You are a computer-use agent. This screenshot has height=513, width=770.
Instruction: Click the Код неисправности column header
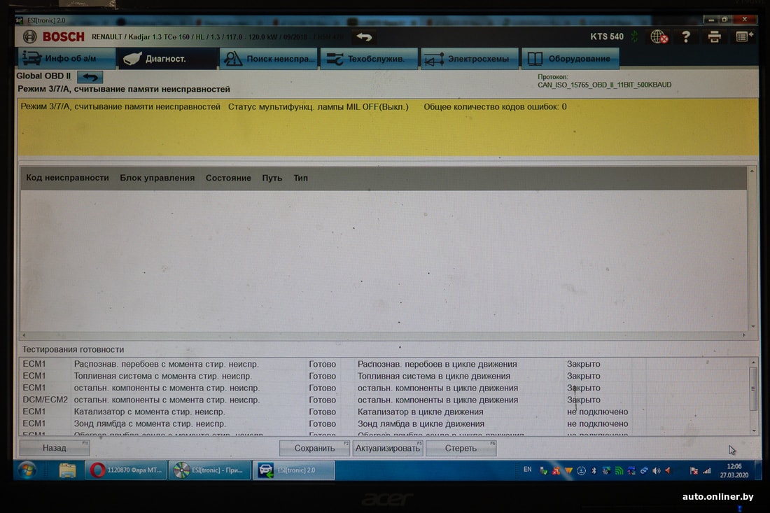click(67, 178)
